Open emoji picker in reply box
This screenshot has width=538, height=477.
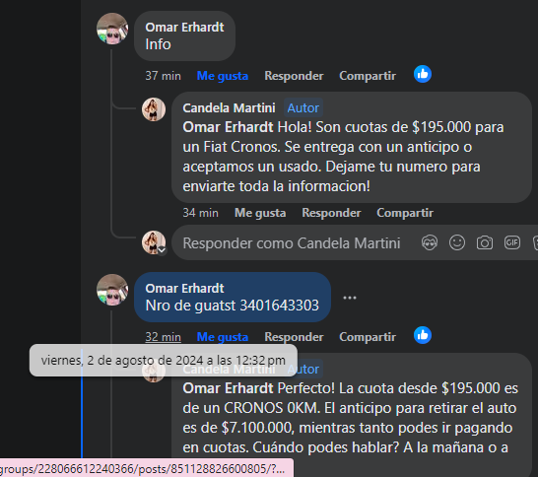457,243
